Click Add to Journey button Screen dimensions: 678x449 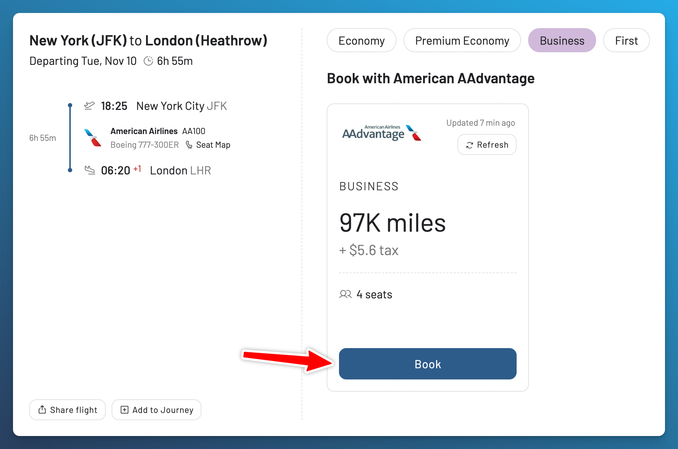[x=156, y=410]
